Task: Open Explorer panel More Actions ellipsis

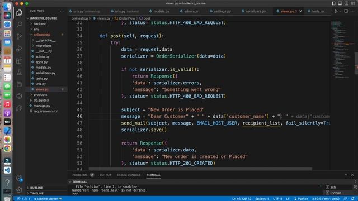Action: [62, 11]
